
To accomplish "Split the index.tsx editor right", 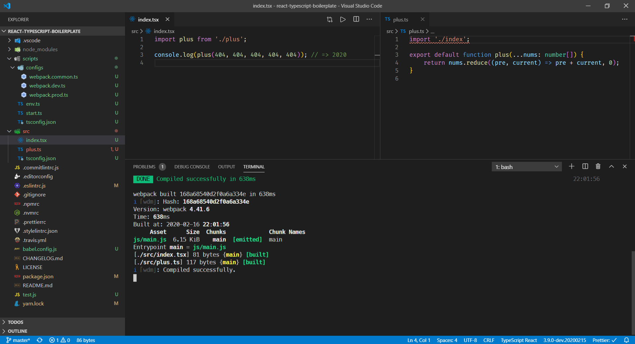I will pos(356,19).
